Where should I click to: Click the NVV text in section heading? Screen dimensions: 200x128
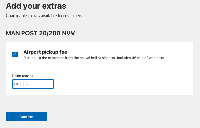tap(68, 33)
